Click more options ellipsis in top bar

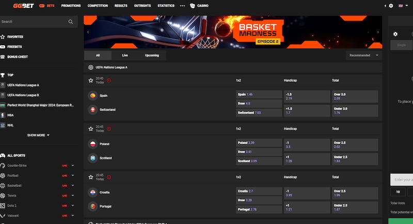point(182,6)
